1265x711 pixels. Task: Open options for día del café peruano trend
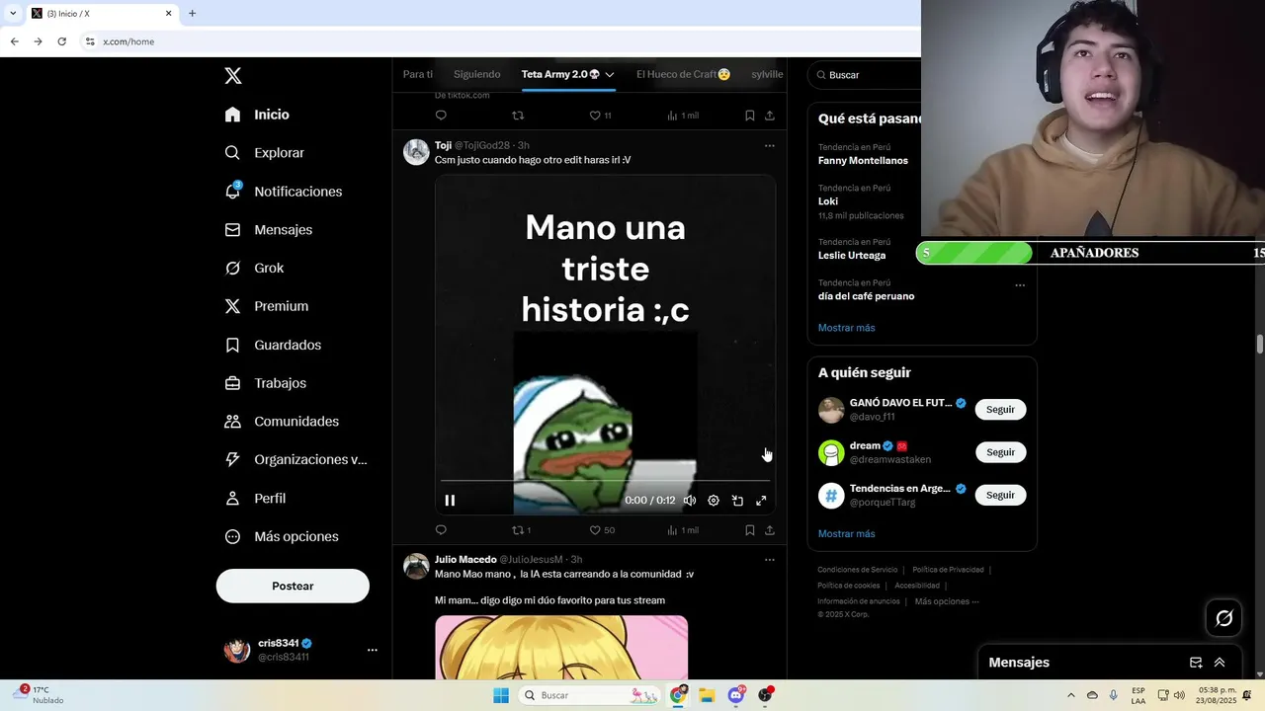click(1020, 285)
